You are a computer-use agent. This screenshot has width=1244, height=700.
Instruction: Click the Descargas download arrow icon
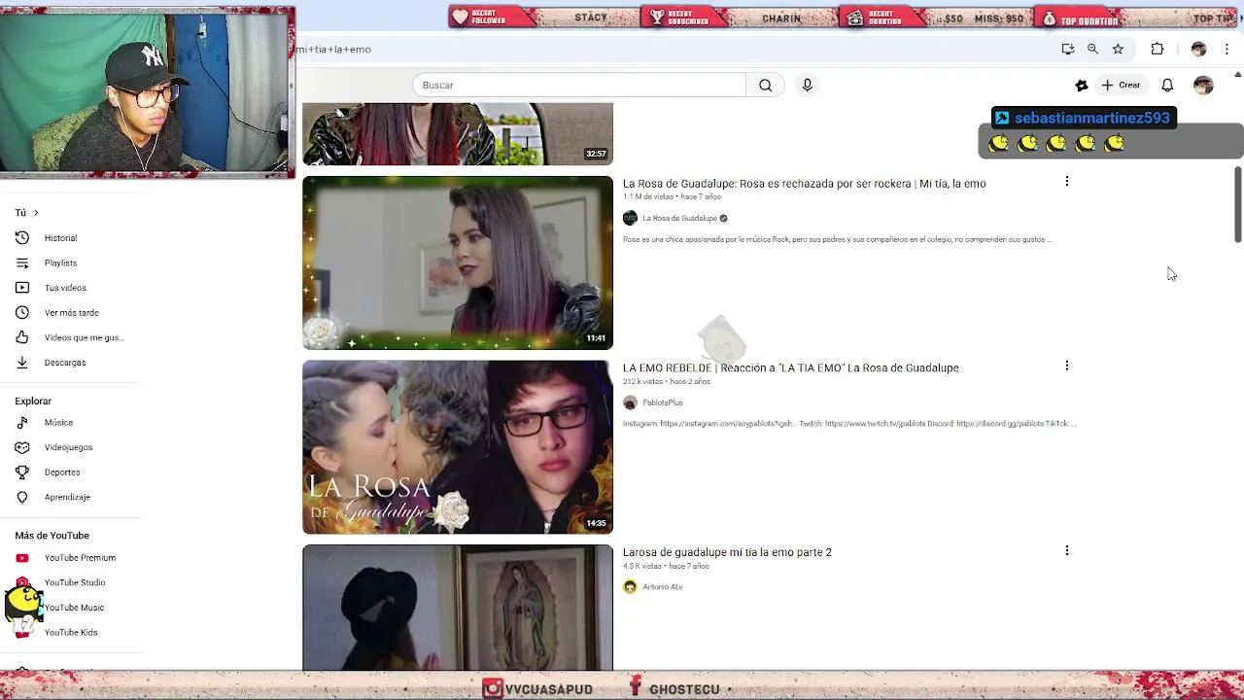coord(22,363)
